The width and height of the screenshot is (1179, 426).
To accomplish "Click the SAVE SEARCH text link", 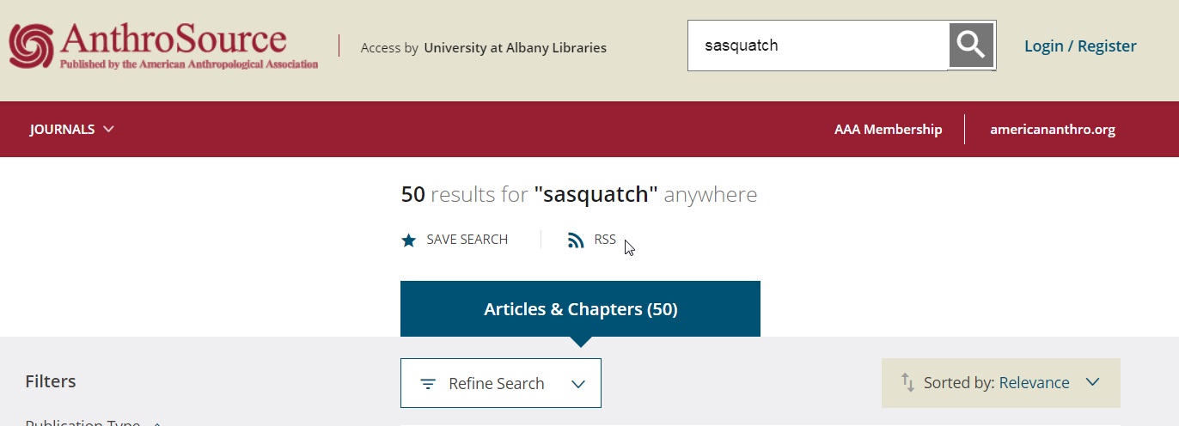I will (467, 240).
